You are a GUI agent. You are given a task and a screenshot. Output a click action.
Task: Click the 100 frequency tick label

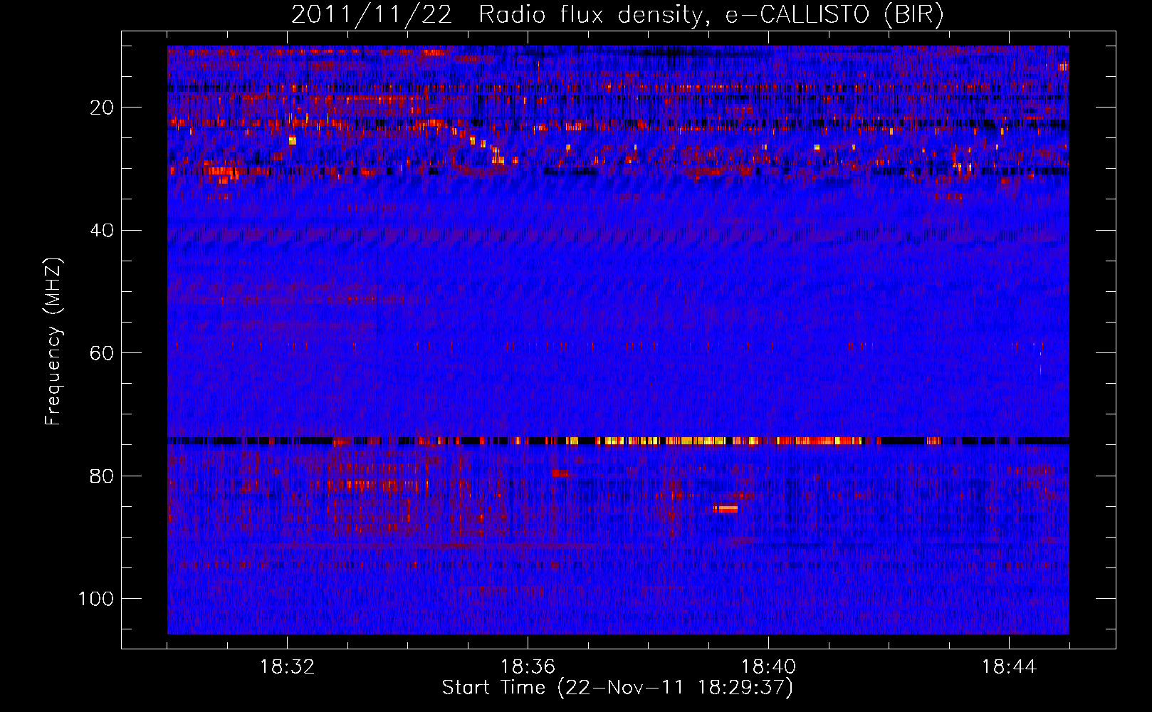[96, 599]
